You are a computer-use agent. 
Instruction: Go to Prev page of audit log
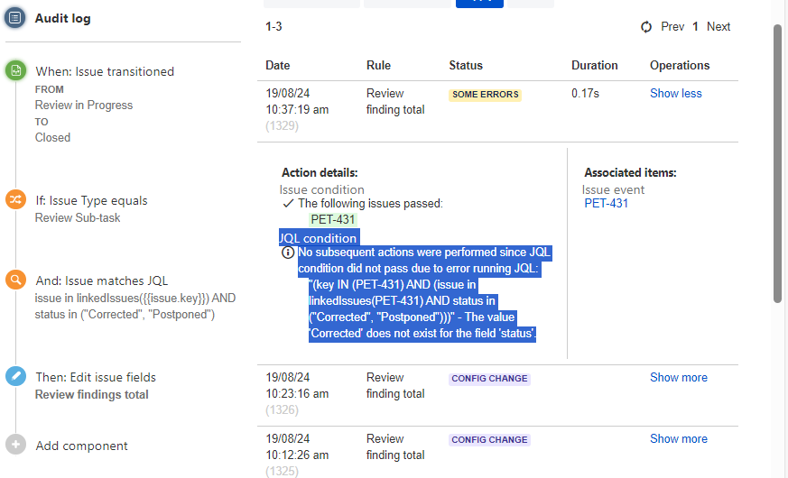point(672,27)
